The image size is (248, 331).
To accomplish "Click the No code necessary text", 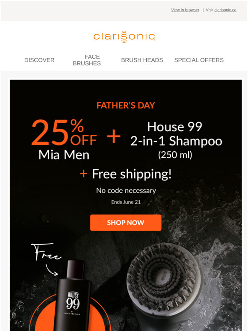I will (126, 191).
